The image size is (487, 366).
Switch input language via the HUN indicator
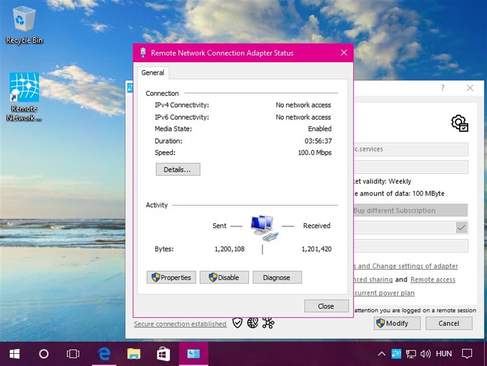pyautogui.click(x=444, y=353)
